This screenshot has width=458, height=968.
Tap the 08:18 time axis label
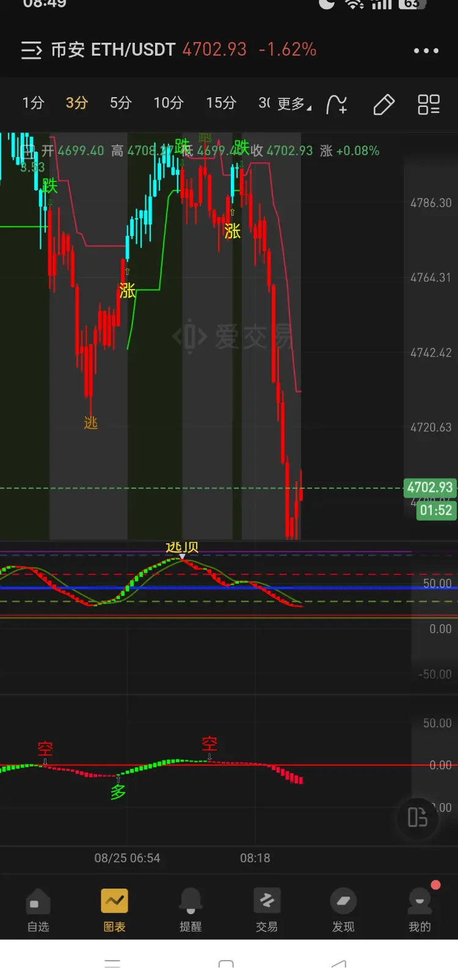(255, 858)
